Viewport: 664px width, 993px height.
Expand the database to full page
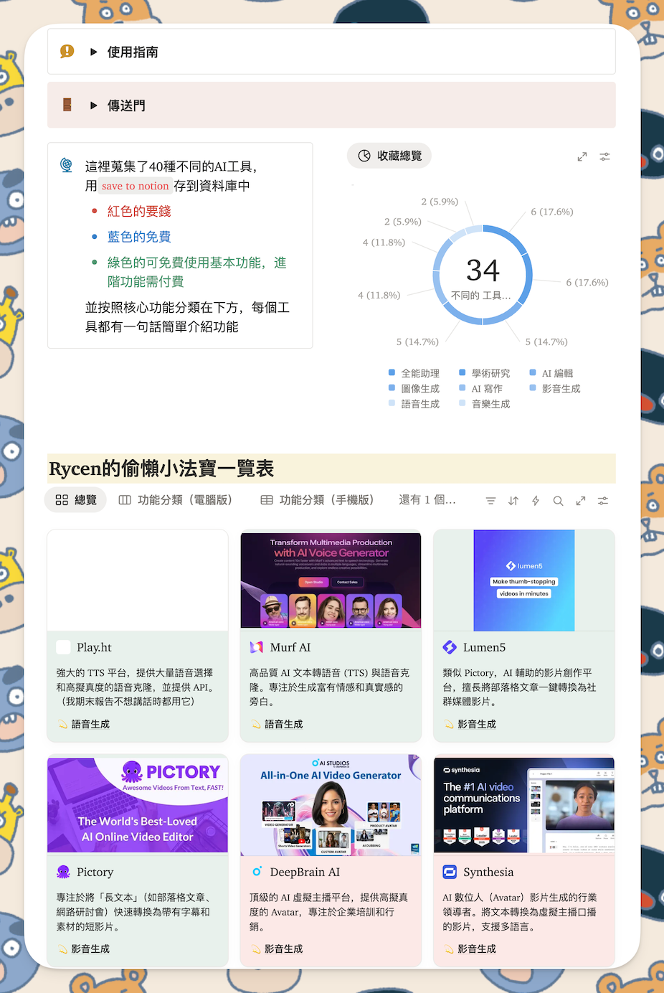pyautogui.click(x=581, y=501)
